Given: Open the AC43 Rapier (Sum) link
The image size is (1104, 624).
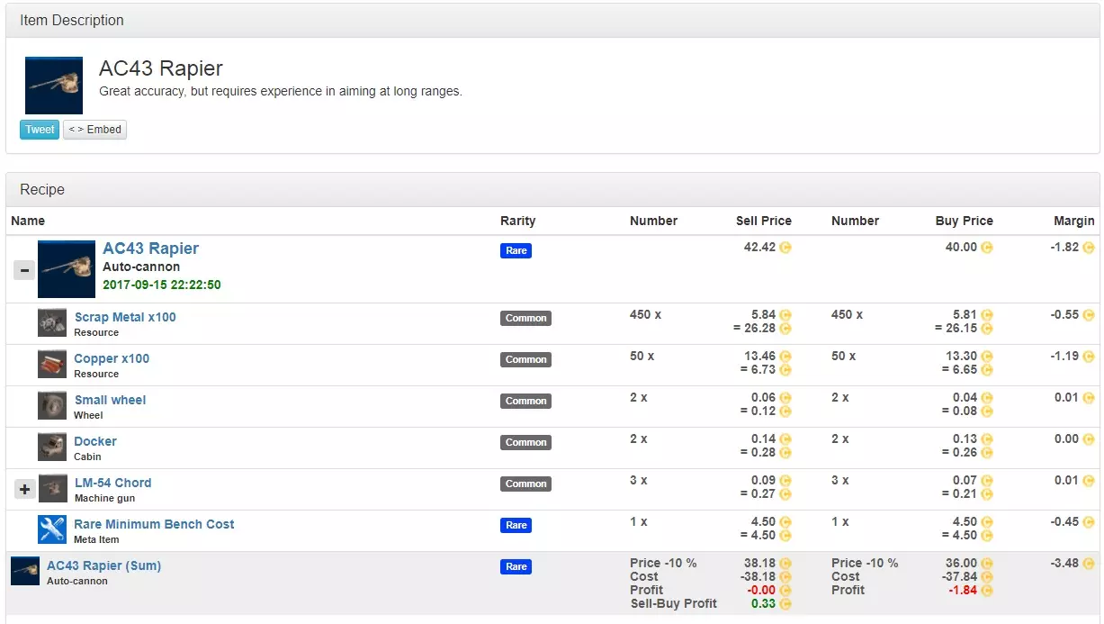Looking at the screenshot, I should 103,565.
